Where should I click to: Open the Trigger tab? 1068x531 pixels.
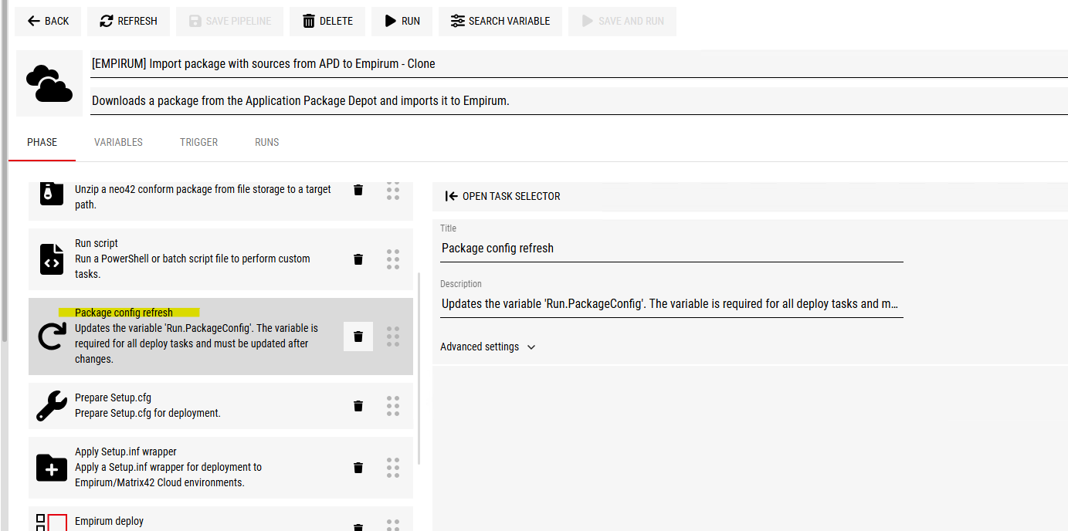[198, 142]
